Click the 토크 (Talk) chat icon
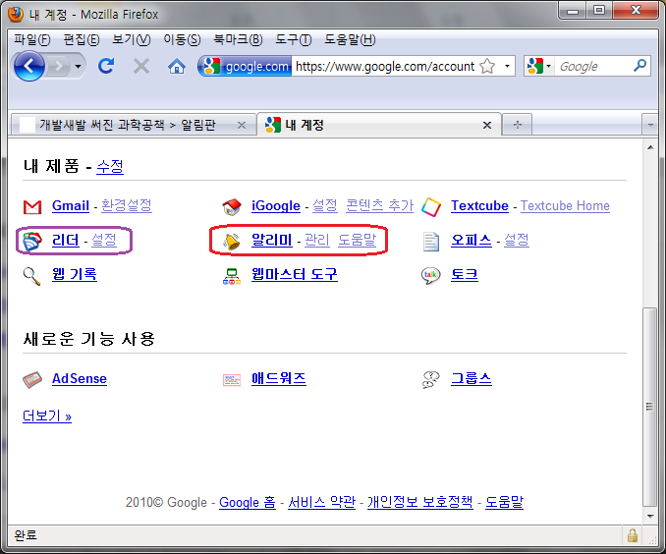Image resolution: width=666 pixels, height=554 pixels. (x=431, y=275)
